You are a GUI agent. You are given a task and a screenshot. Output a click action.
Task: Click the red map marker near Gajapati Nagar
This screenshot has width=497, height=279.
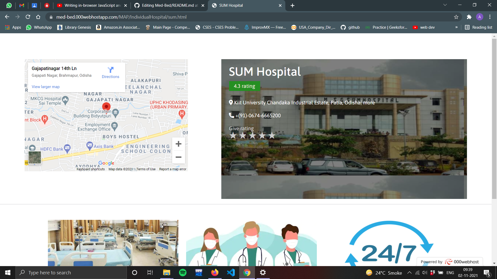[106, 106]
